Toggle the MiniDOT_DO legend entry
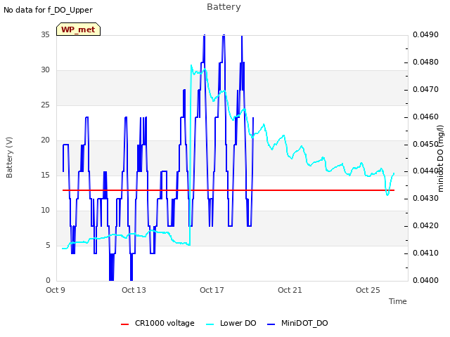This screenshot has height=337, width=450. (297, 323)
